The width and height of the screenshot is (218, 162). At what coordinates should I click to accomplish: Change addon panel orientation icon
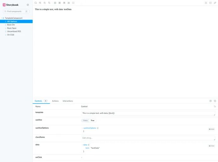tap(210, 101)
